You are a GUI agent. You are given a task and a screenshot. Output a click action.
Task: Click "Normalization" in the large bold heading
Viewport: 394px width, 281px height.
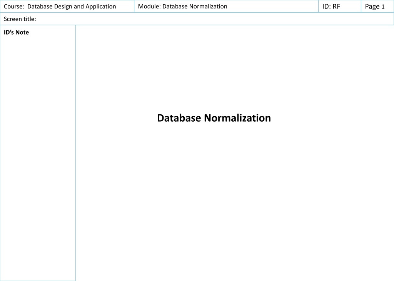coord(237,118)
